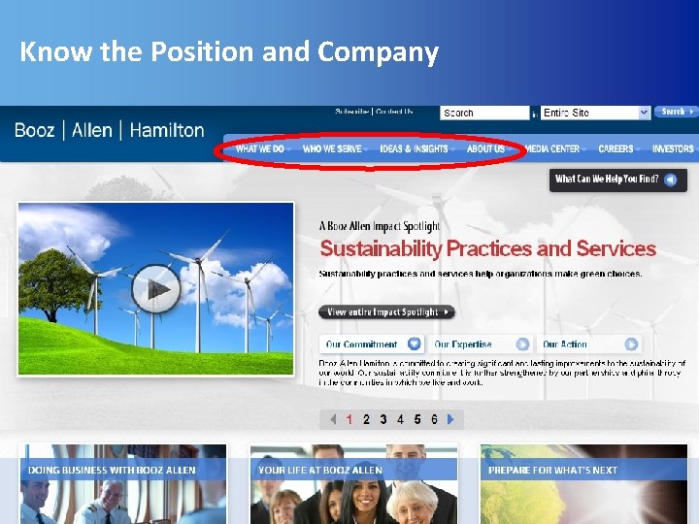This screenshot has width=699, height=524.
Task: Click the Our Action arrow icon
Action: (x=631, y=344)
